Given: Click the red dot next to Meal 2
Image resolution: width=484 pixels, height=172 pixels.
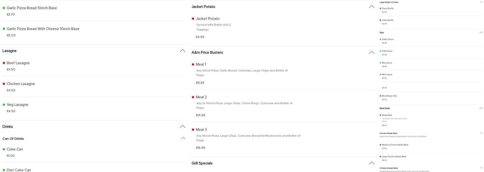Looking at the screenshot, I should point(193,97).
